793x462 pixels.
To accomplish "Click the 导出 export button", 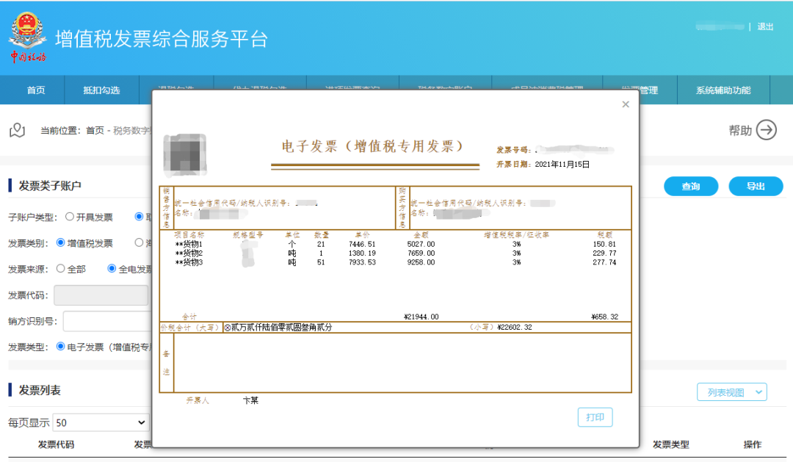I will tap(756, 186).
